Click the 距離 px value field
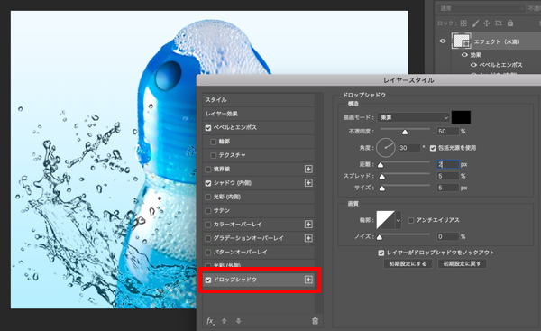This screenshot has width=541, height=331. 448,164
